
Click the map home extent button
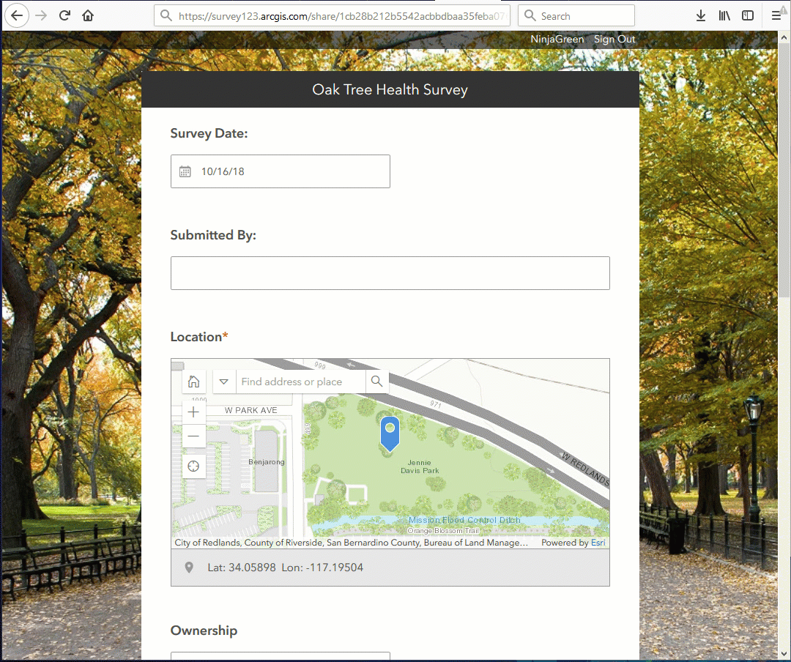(193, 382)
